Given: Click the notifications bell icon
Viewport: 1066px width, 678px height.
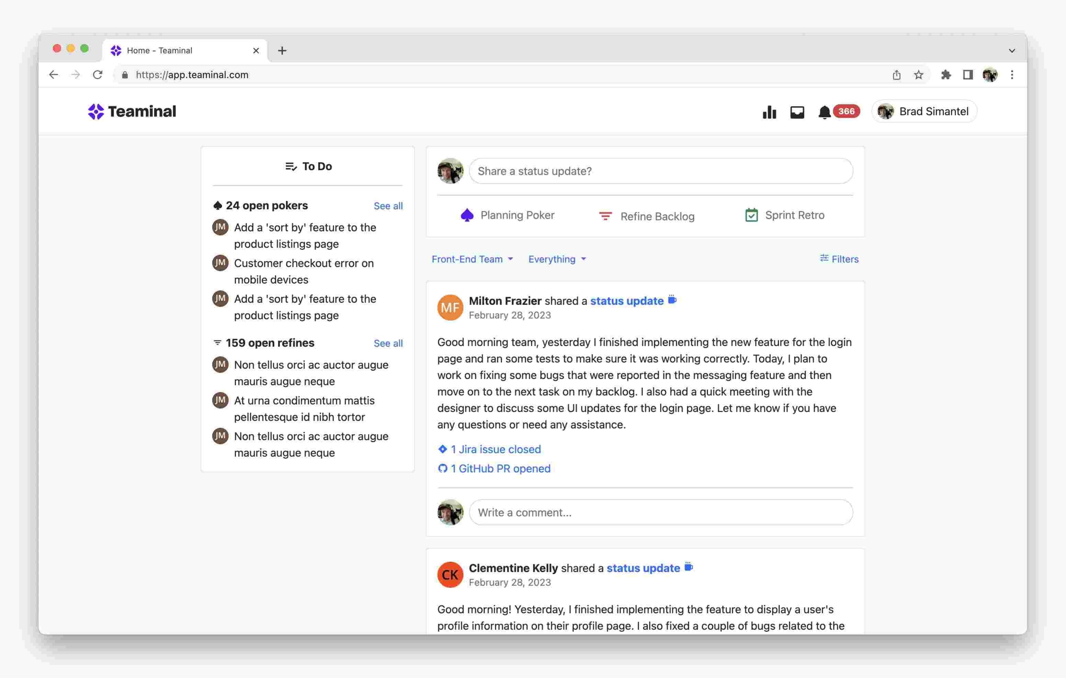Looking at the screenshot, I should coord(824,112).
